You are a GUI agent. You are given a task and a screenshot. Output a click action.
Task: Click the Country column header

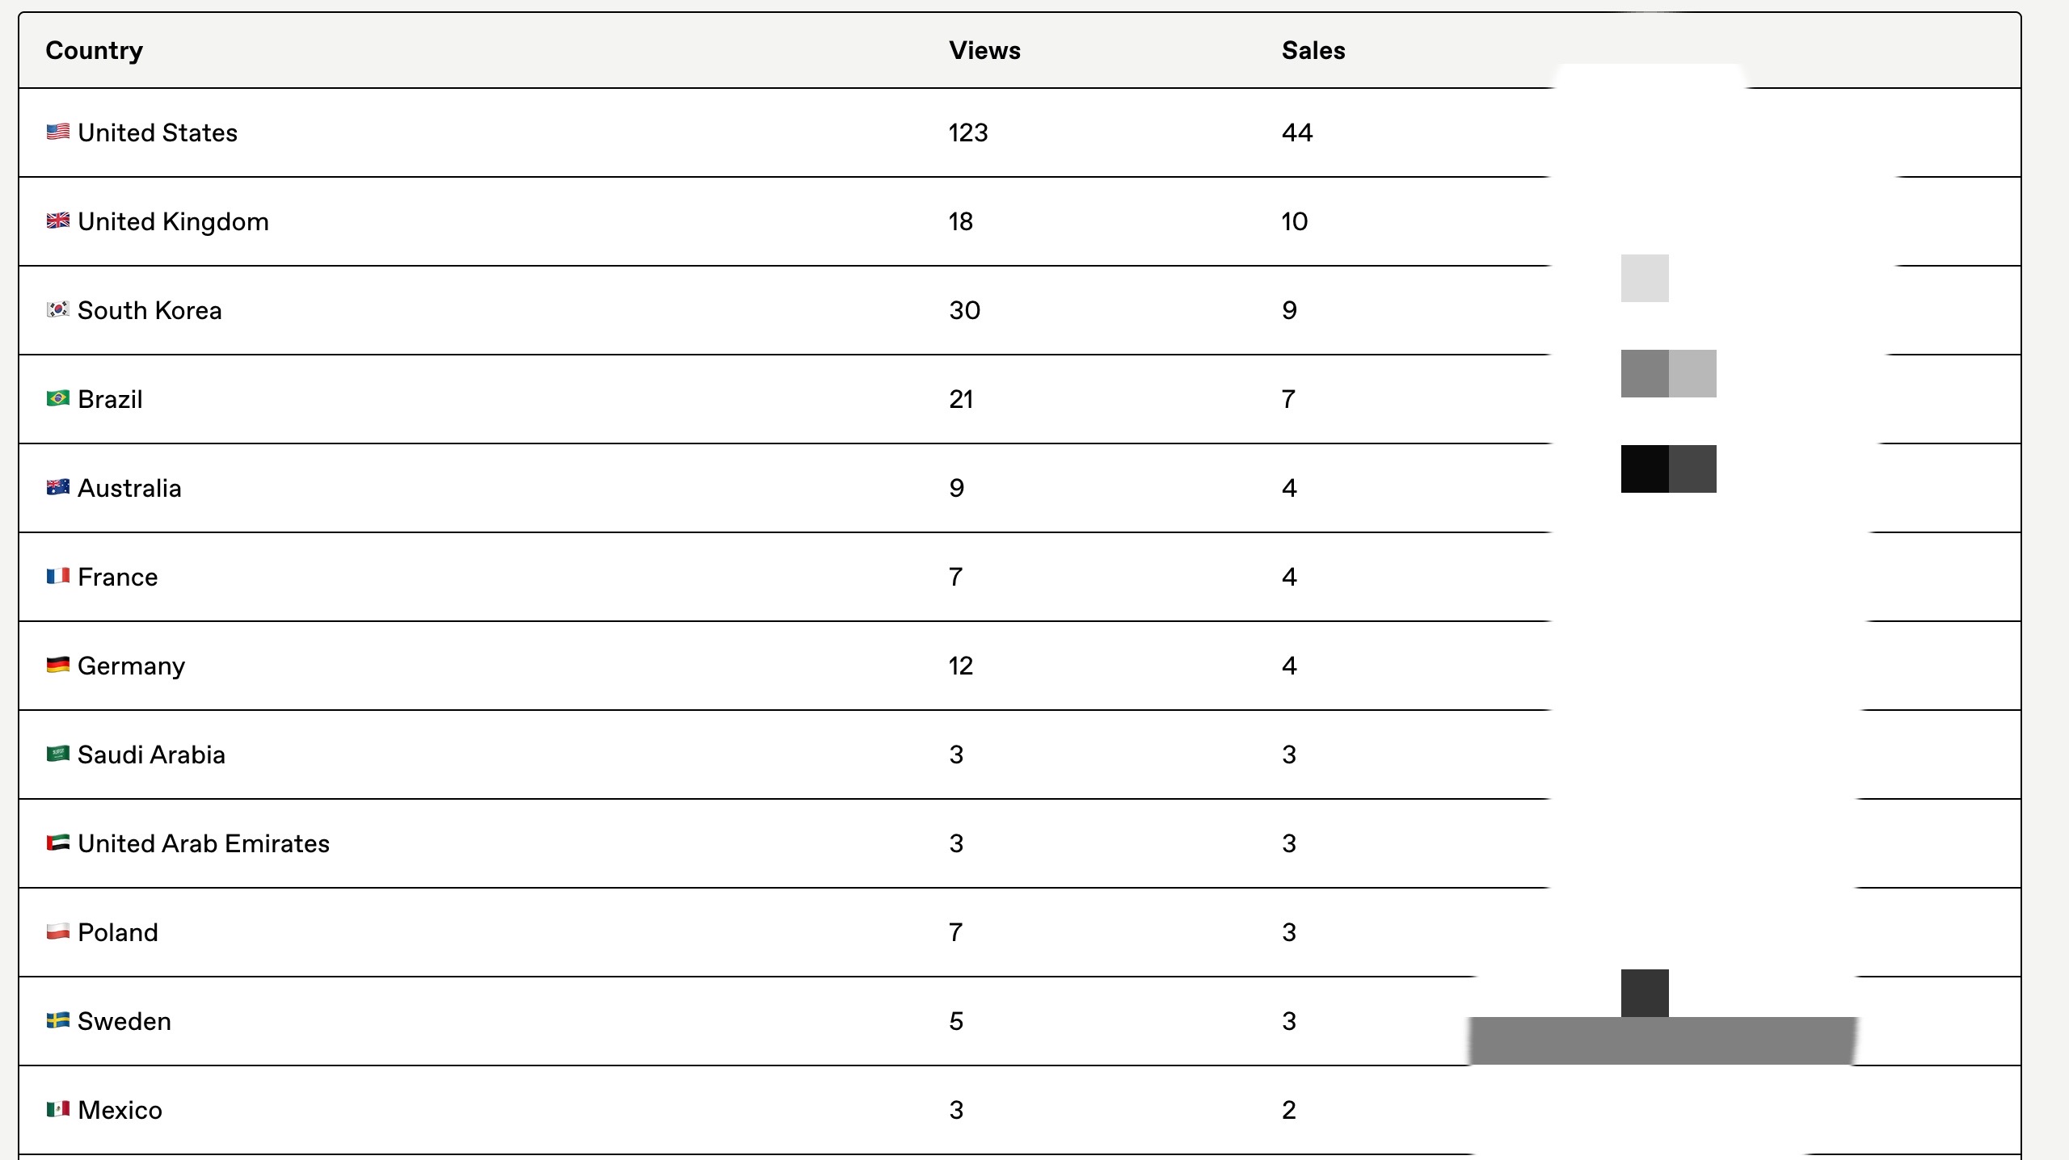coord(94,50)
